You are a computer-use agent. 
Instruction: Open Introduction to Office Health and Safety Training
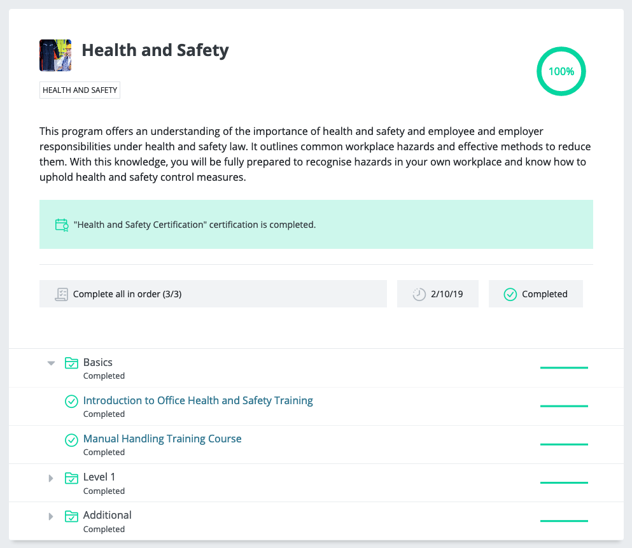point(198,400)
